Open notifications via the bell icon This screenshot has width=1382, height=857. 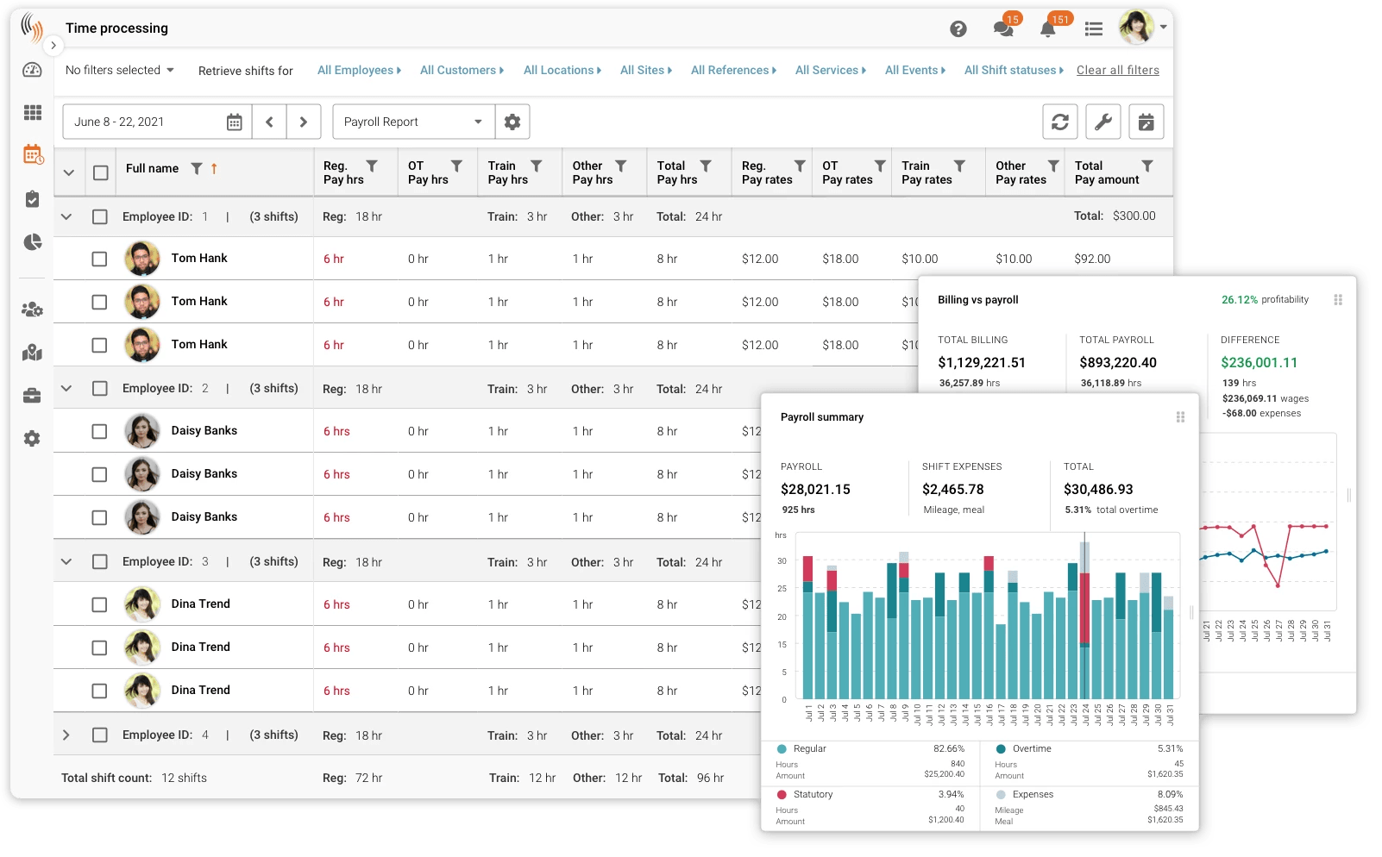(x=1047, y=28)
